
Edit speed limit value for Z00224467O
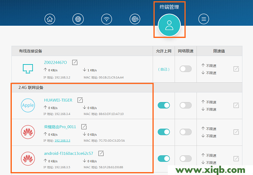tap(237, 69)
